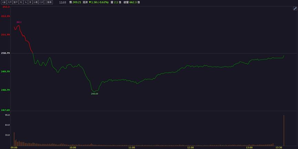
Task: Click the 序 toolbar button
Action: point(30,2)
